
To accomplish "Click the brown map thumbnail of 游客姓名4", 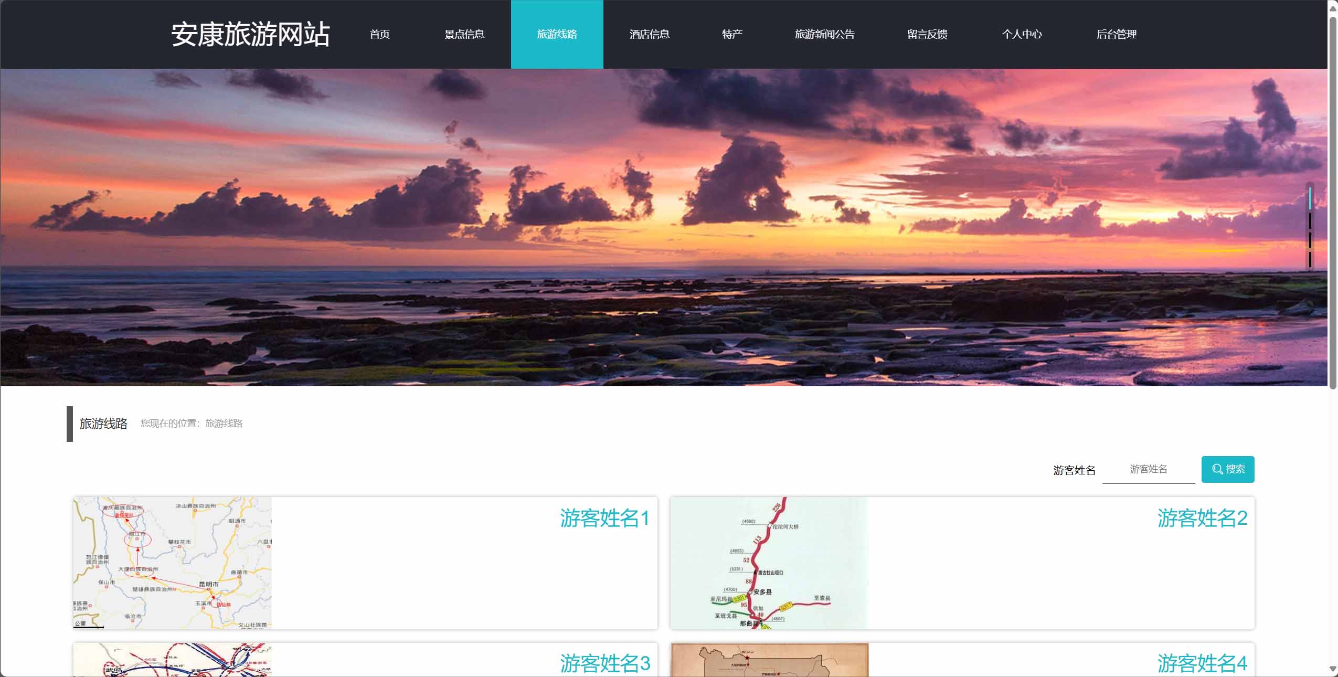I will [x=770, y=660].
